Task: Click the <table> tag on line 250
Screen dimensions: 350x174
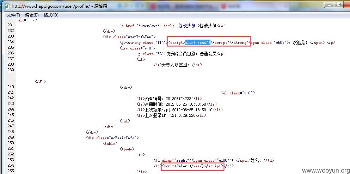Action: (x=110, y=143)
